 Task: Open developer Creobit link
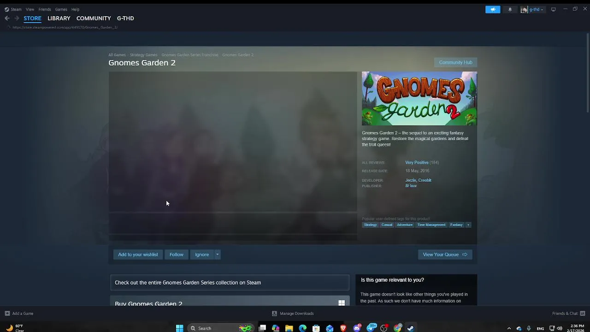(x=425, y=180)
